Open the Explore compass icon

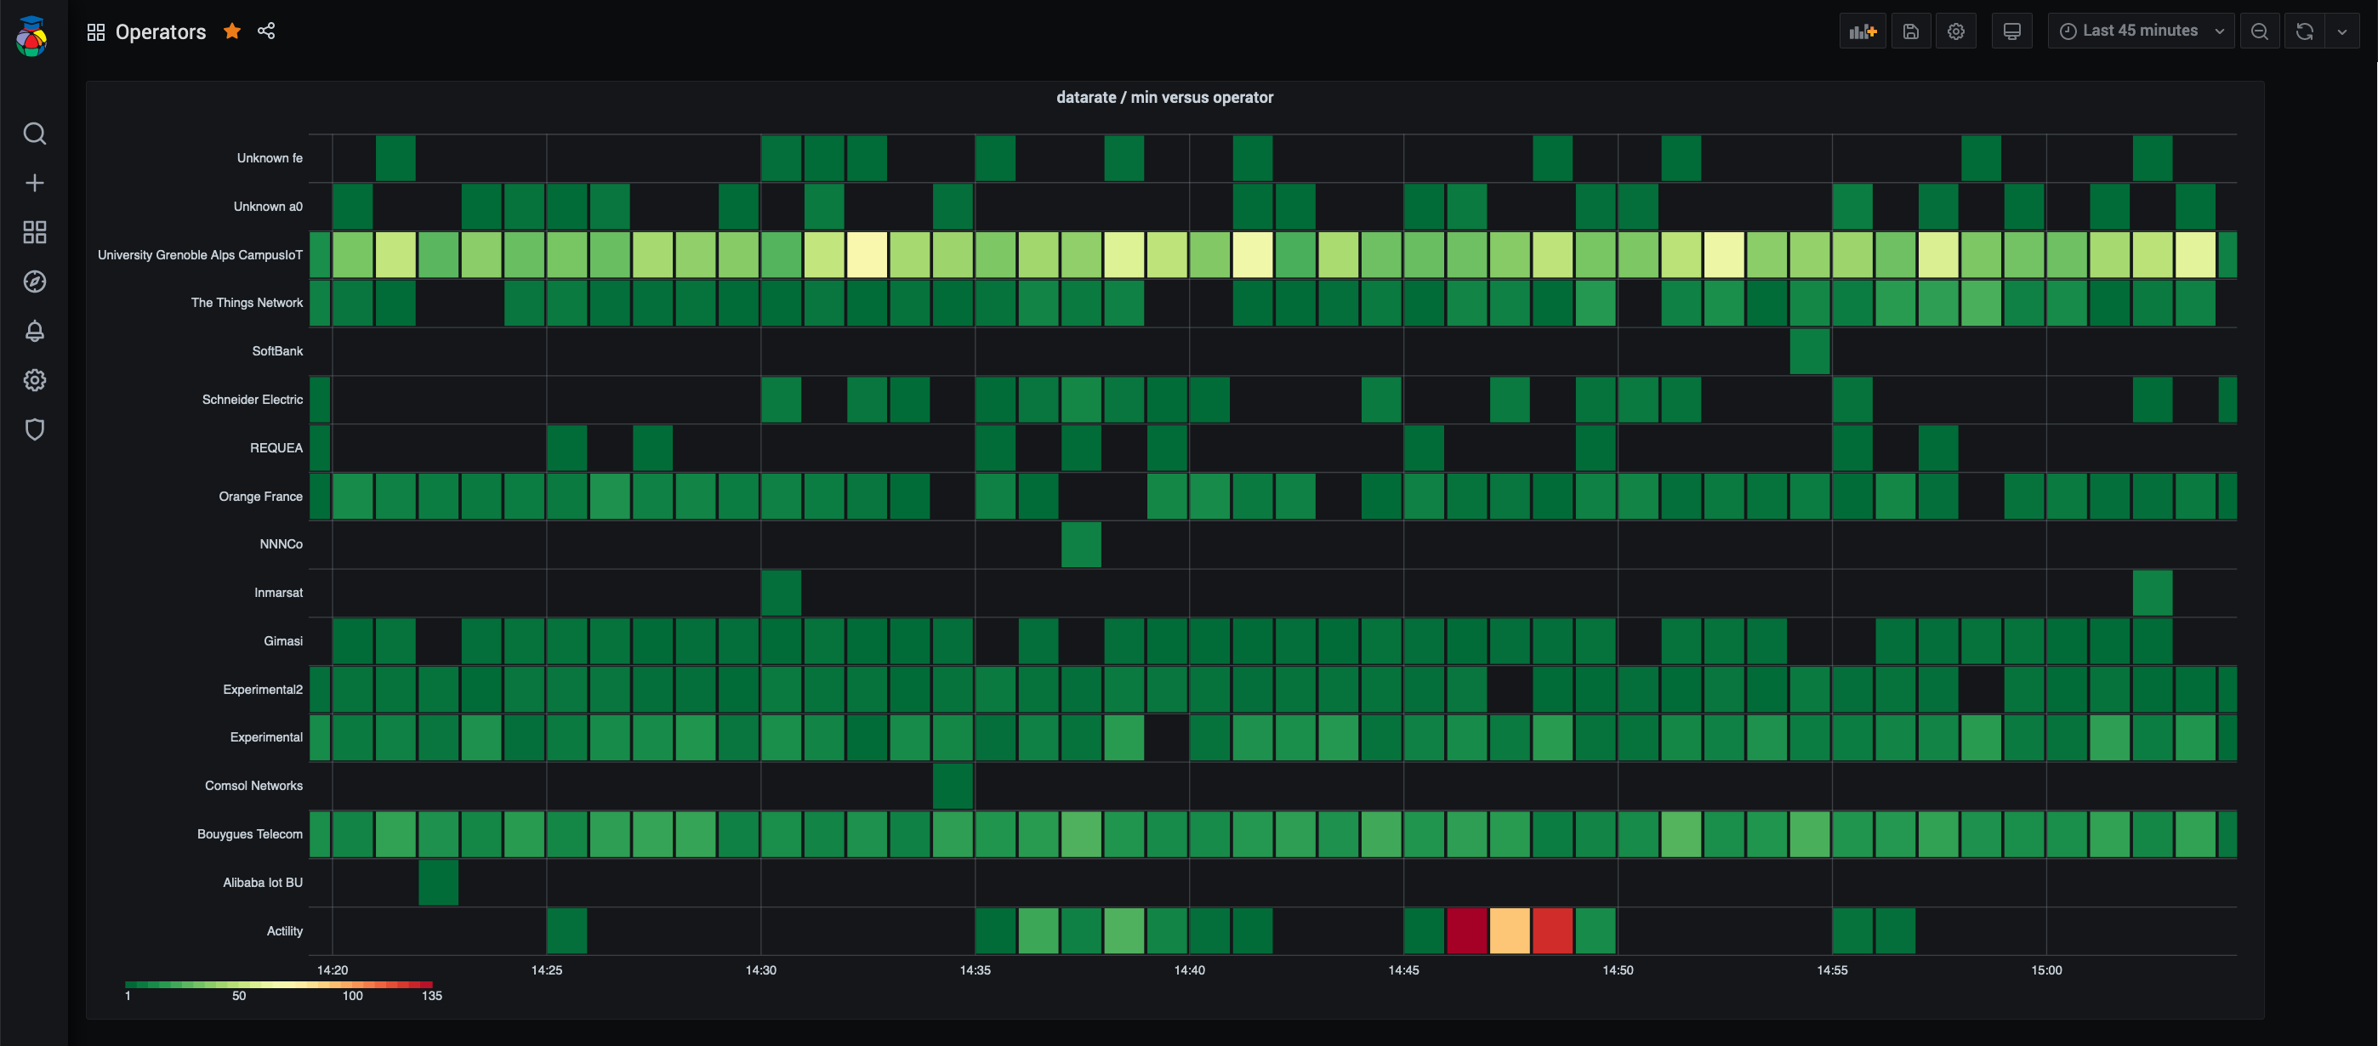(x=34, y=281)
